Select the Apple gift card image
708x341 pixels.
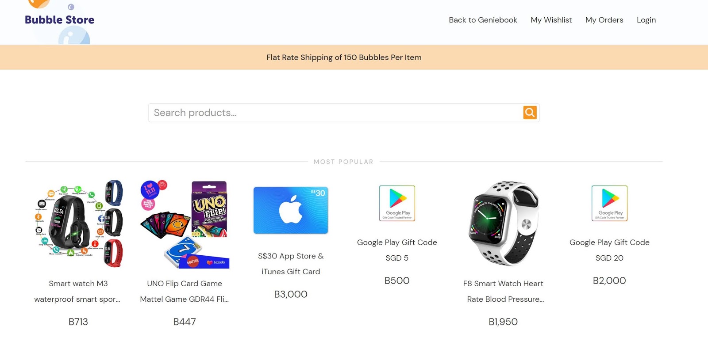point(291,210)
